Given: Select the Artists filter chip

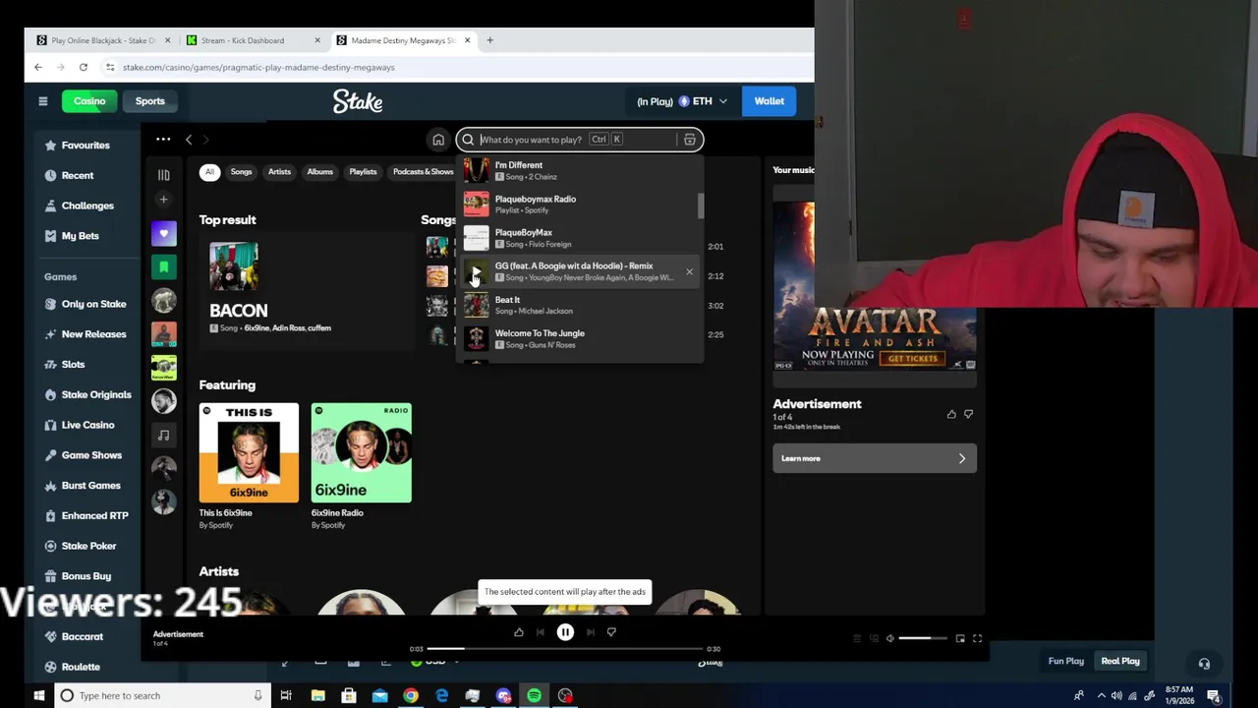Looking at the screenshot, I should [279, 172].
